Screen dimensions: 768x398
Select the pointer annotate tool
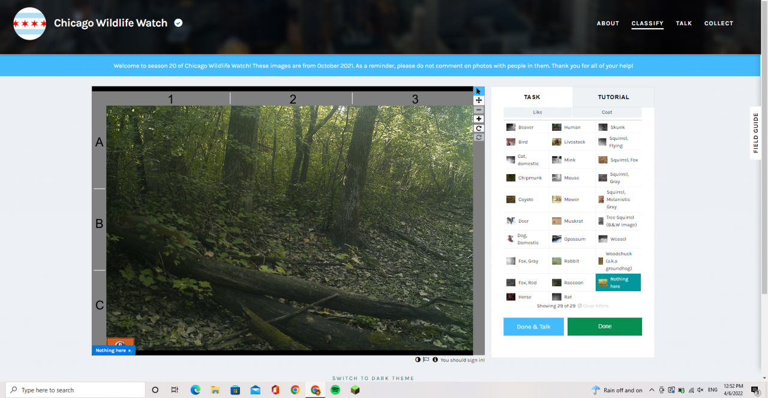coord(479,91)
